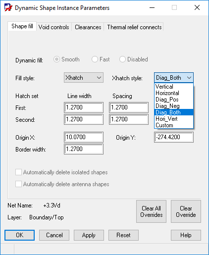Click the Origin X value field
The height and width of the screenshot is (255, 209).
click(84, 137)
